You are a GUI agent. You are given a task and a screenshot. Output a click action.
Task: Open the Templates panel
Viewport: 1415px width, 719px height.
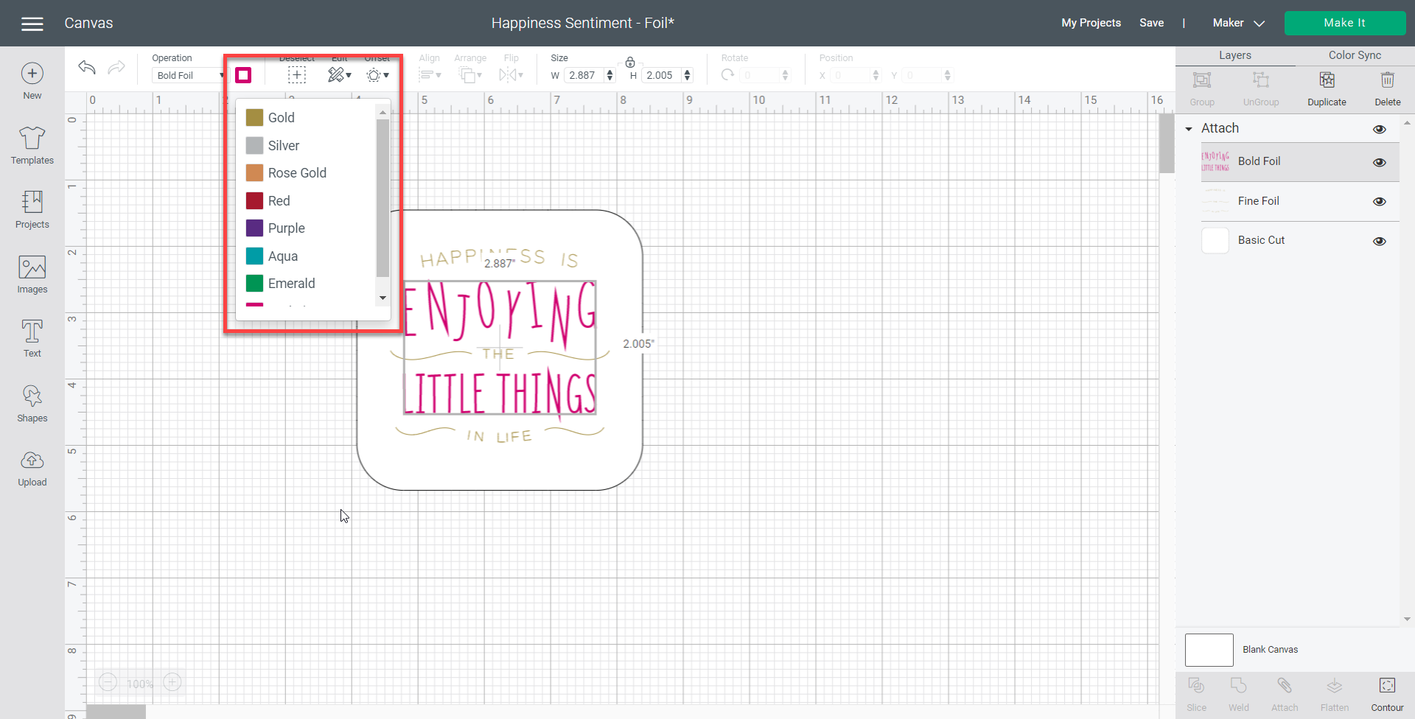32,145
